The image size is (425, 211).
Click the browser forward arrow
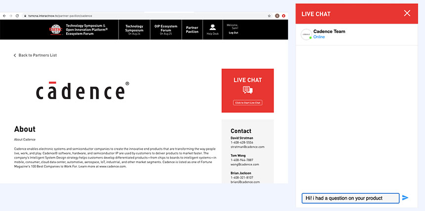(x=10, y=16)
